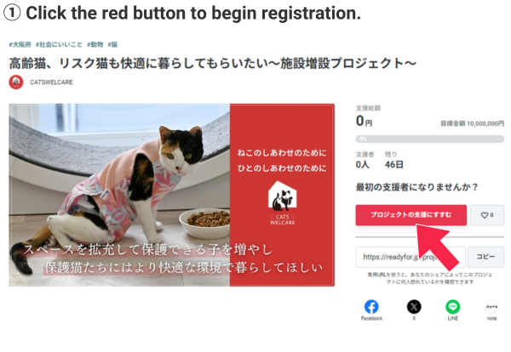Click the large red arrow pointer
This screenshot has height=352, width=511.
coord(434,246)
